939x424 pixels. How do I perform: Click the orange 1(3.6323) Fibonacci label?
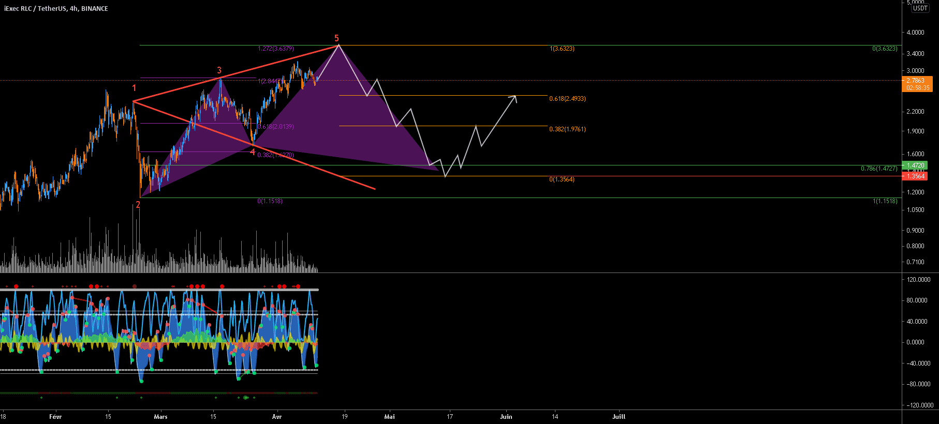562,49
